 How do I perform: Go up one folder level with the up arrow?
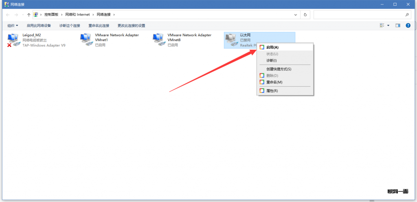point(29,15)
